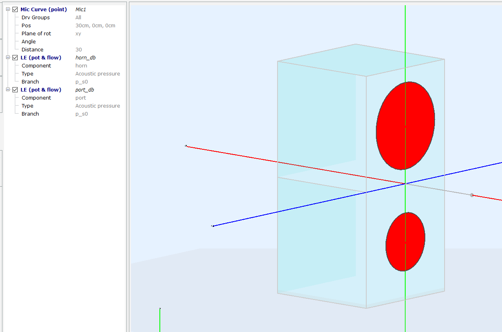502x332 pixels.
Task: Select the Mic1 name value
Action: coord(81,9)
